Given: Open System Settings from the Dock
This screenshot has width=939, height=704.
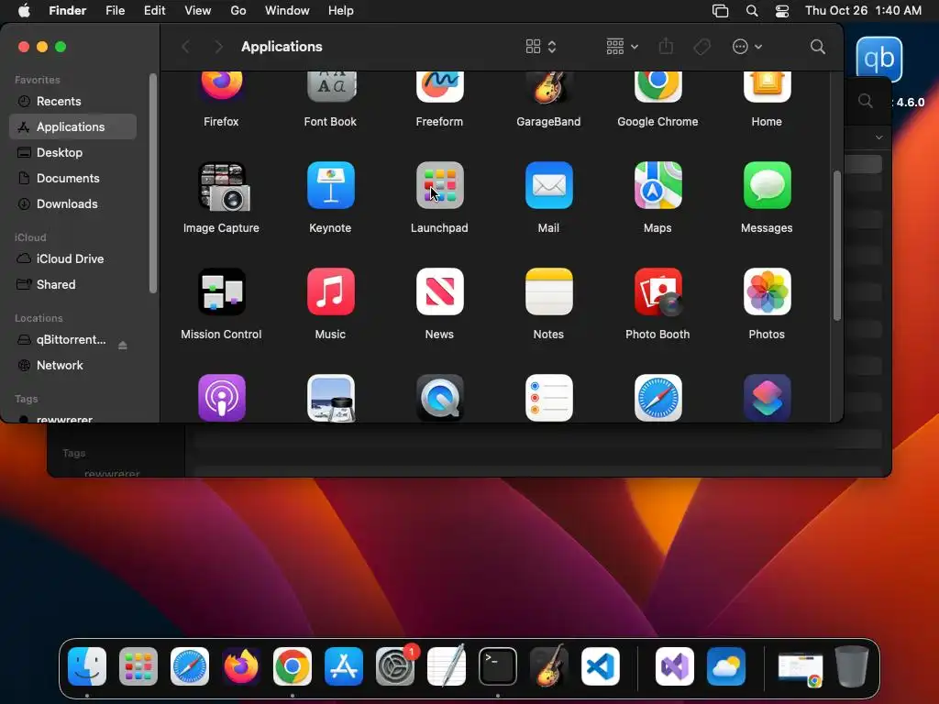Looking at the screenshot, I should tap(395, 666).
